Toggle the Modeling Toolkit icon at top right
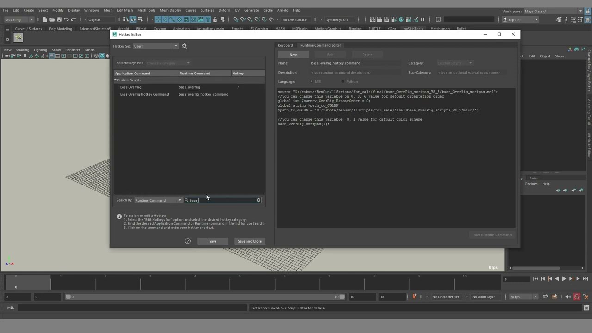Screen dimensions: 592x333 click(x=559, y=19)
